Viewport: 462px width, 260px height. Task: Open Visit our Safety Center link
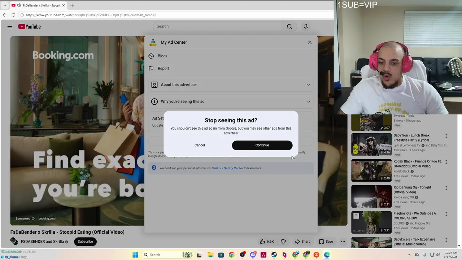click(227, 168)
